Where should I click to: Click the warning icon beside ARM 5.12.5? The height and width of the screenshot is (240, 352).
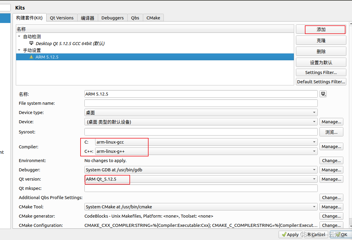pyautogui.click(x=31, y=57)
